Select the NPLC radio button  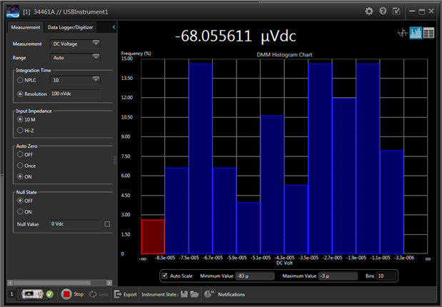[20, 81]
